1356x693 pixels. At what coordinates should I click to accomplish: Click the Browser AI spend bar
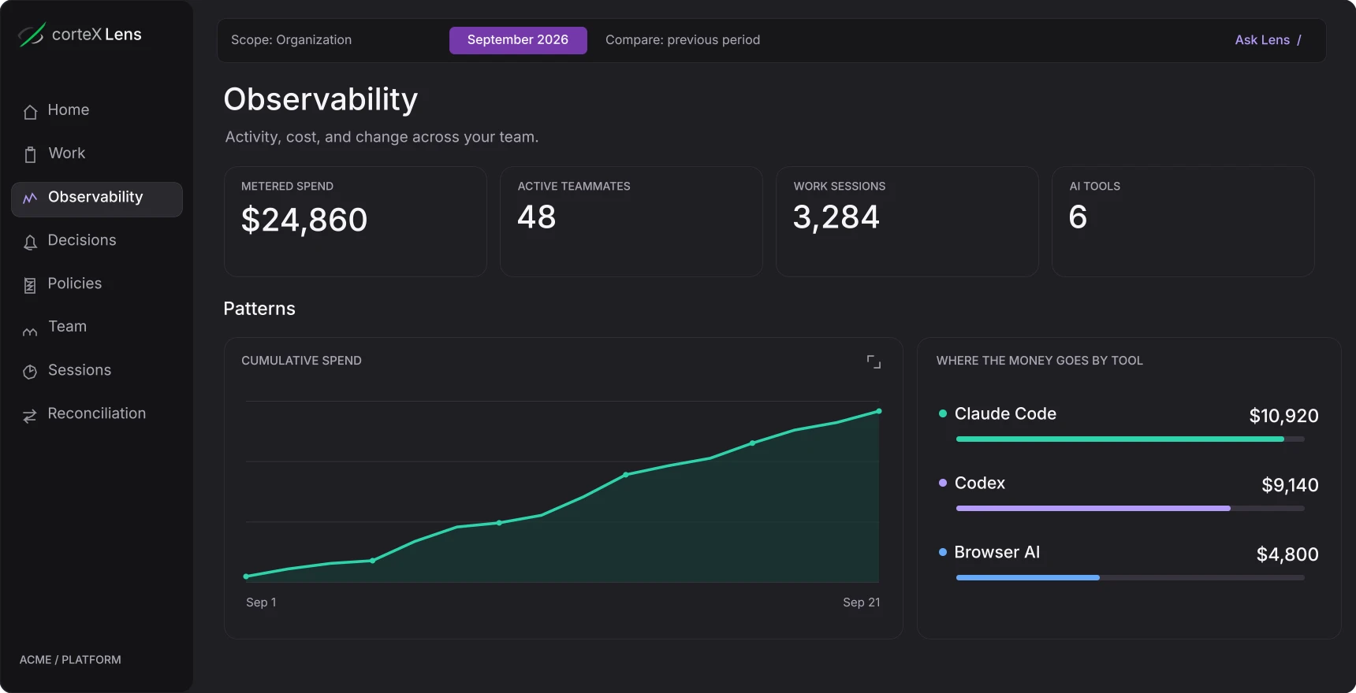[x=1131, y=577]
